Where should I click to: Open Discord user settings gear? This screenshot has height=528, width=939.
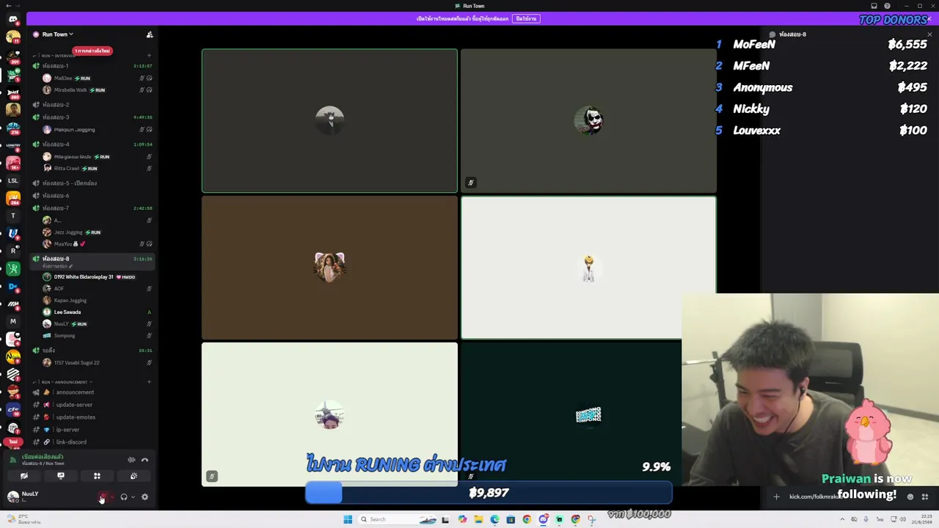tap(145, 497)
